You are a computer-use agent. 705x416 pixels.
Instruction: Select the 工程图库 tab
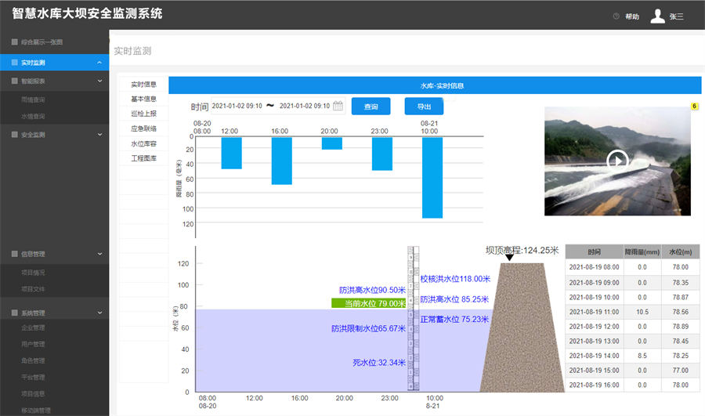(x=143, y=158)
